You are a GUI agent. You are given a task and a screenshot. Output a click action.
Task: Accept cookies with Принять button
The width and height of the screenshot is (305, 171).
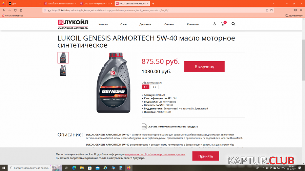tap(206, 156)
